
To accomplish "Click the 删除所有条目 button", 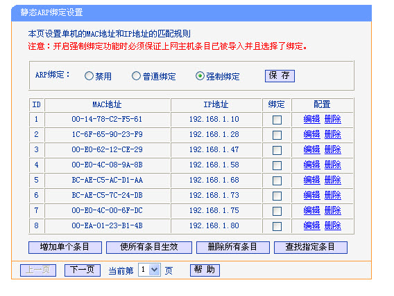I will click(233, 248).
